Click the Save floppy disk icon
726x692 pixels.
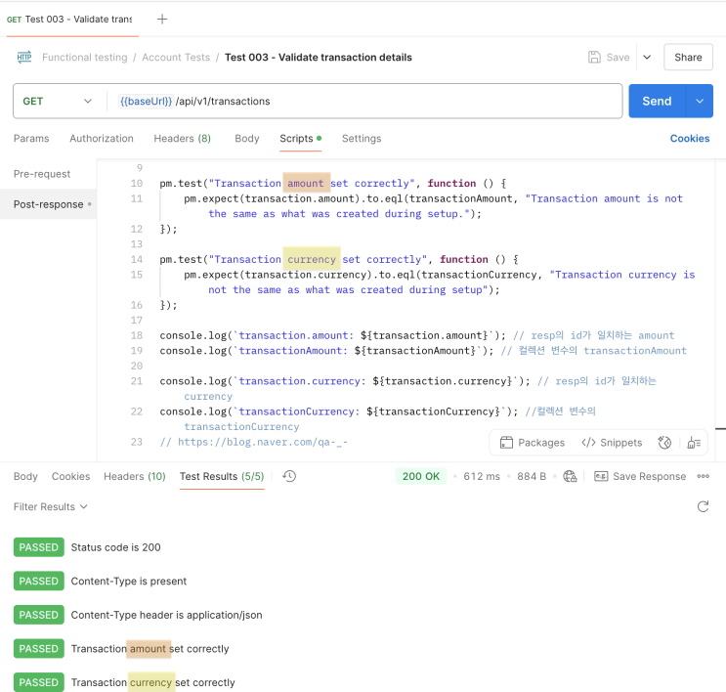tap(594, 57)
